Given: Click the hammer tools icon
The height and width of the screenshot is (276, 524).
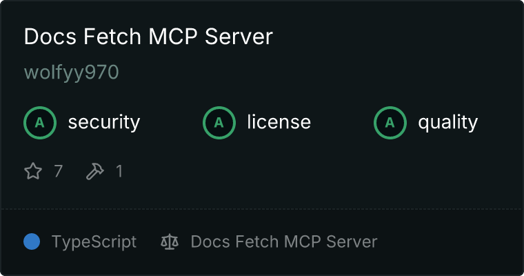Looking at the screenshot, I should click(x=95, y=171).
